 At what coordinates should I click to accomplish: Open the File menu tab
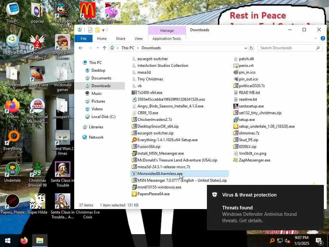[84, 39]
